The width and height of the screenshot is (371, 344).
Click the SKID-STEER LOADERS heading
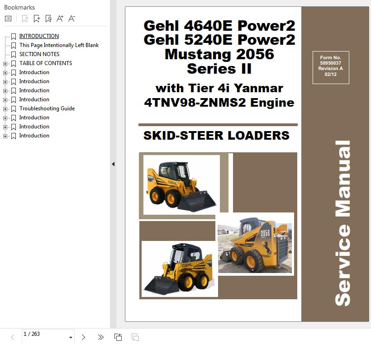(216, 136)
